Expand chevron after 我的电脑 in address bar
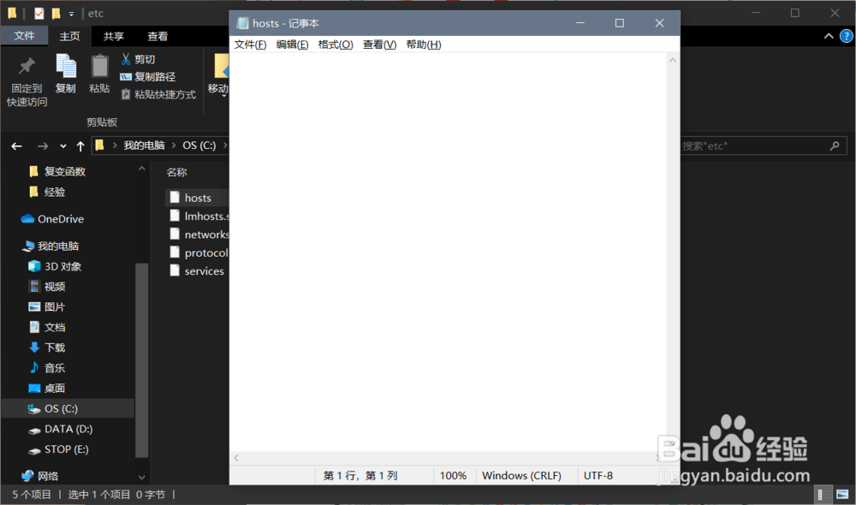This screenshot has height=505, width=856. tap(174, 146)
